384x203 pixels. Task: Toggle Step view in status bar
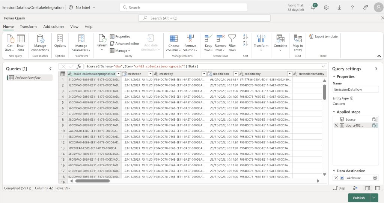pyautogui.click(x=339, y=188)
